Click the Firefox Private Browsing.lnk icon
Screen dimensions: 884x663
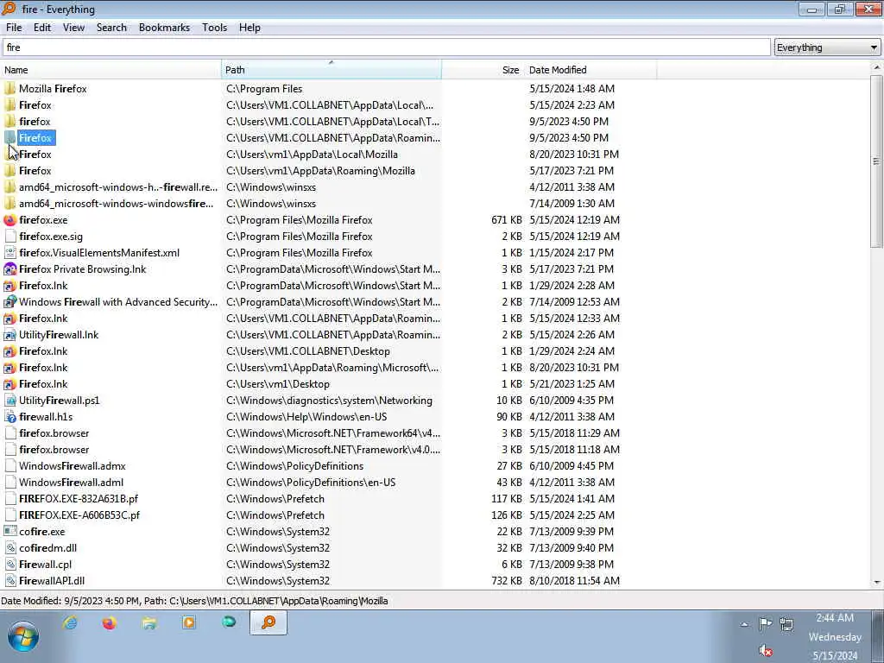(9, 269)
